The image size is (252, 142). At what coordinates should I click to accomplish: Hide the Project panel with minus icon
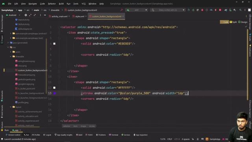(x=45, y=15)
